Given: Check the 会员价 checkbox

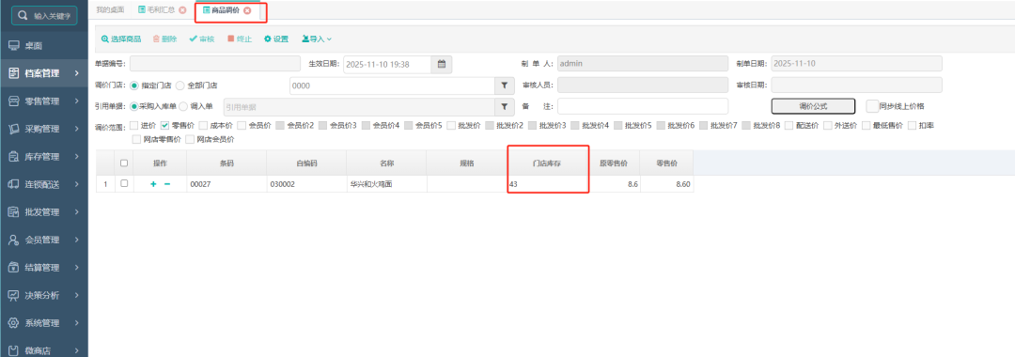Looking at the screenshot, I should pos(242,126).
